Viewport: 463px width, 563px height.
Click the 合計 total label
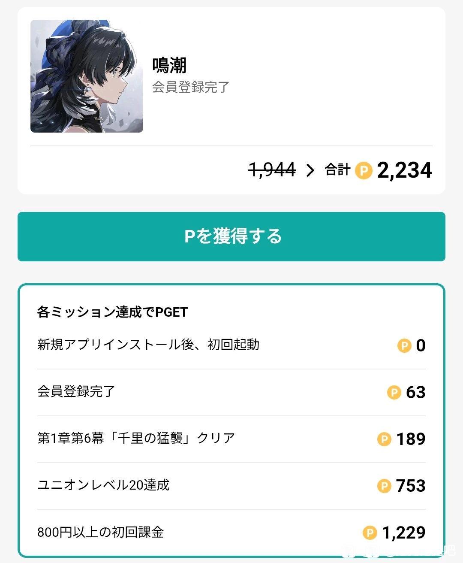pos(337,170)
